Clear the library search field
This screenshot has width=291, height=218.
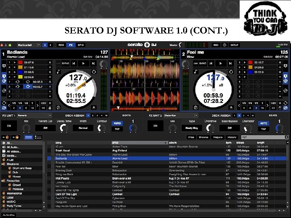(x=287, y=137)
